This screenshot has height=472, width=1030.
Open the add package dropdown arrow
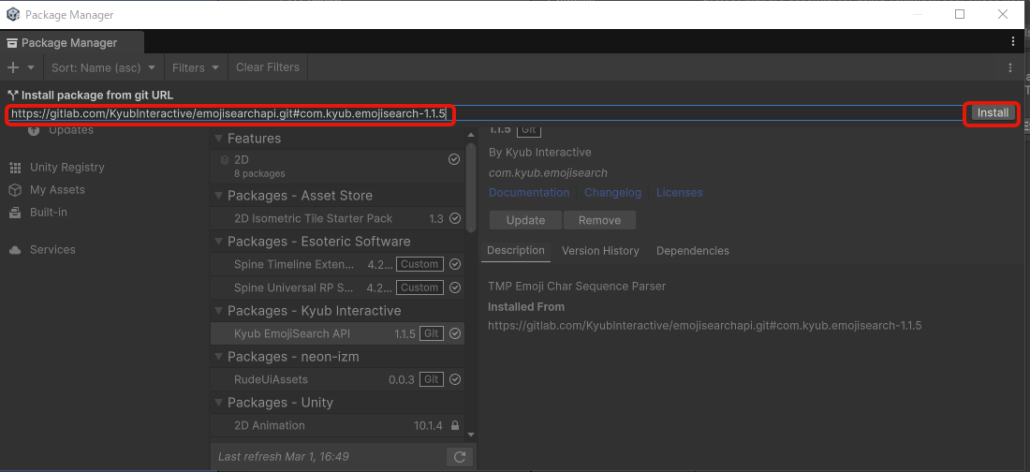31,67
